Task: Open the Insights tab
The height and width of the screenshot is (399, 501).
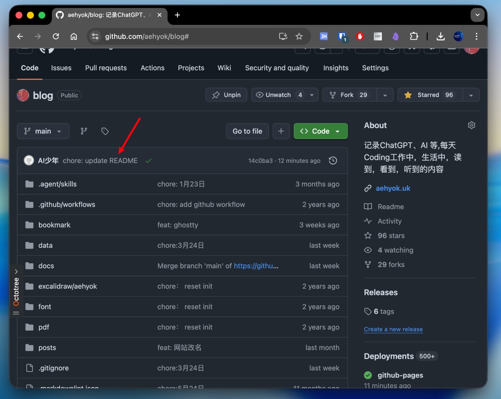Action: pos(336,68)
